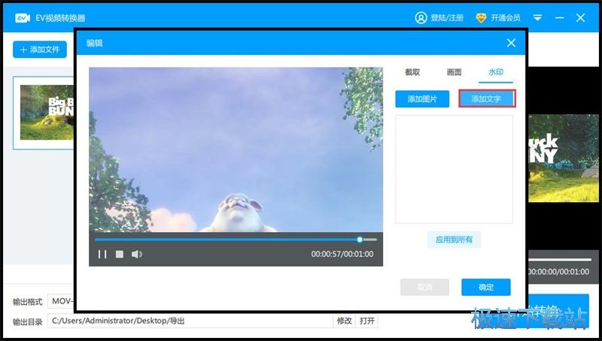This screenshot has height=341, width=602.
Task: Close the 编辑 dialog
Action: [511, 43]
